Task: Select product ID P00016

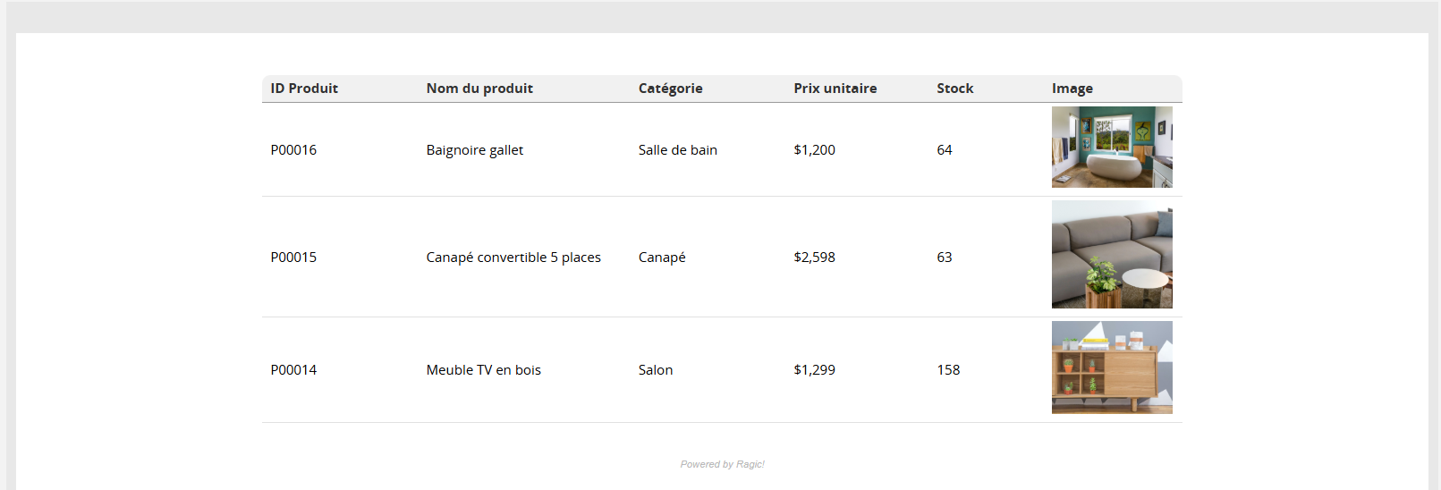Action: [x=293, y=150]
